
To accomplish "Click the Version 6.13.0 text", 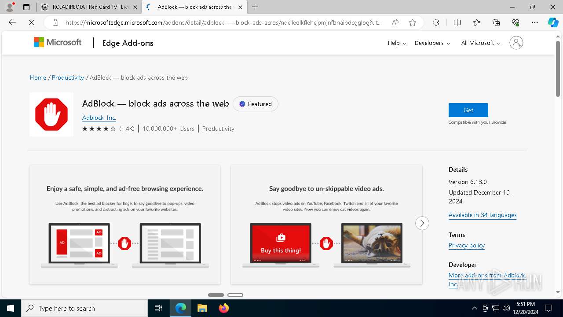I will [468, 182].
